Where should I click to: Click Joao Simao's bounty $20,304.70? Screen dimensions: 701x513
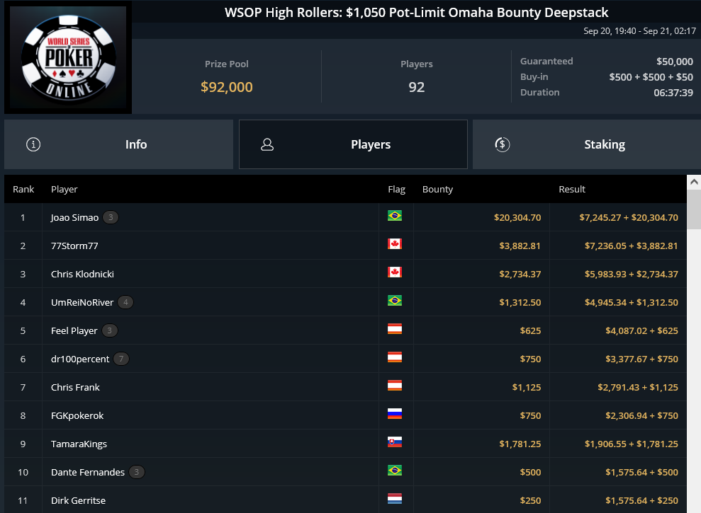(517, 217)
